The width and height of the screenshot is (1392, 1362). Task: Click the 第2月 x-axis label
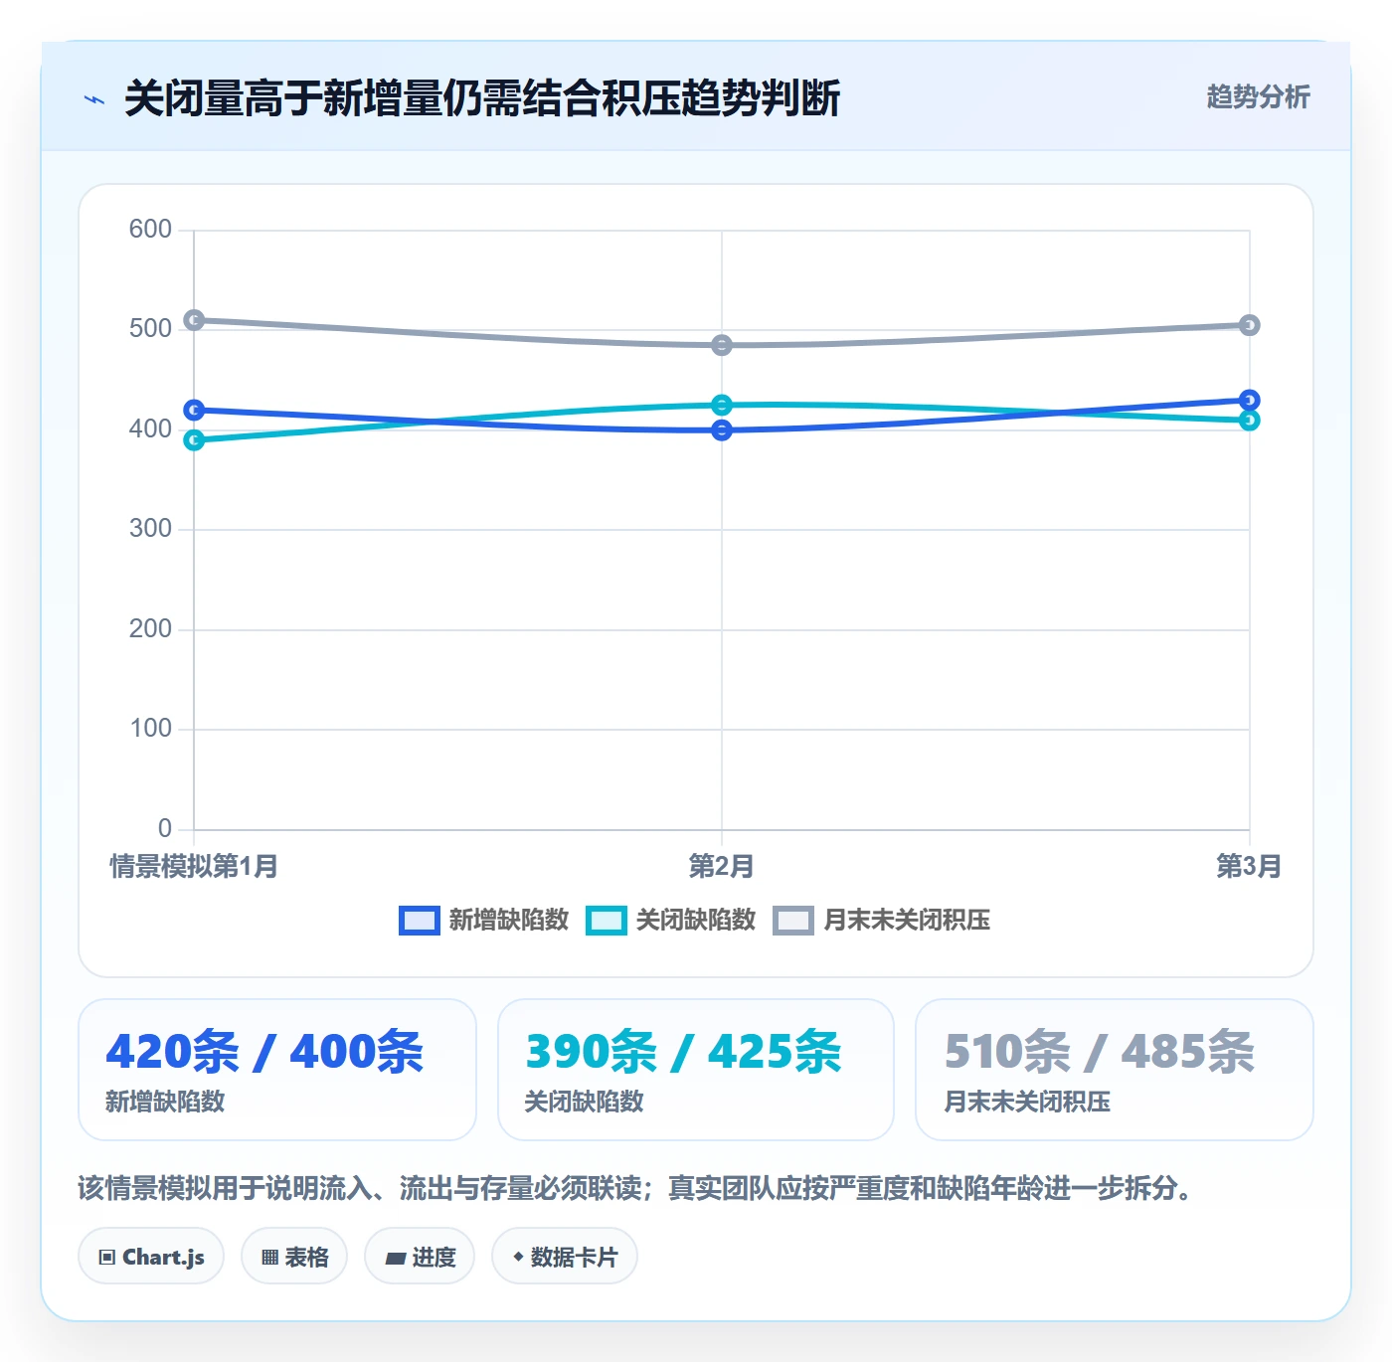(722, 866)
